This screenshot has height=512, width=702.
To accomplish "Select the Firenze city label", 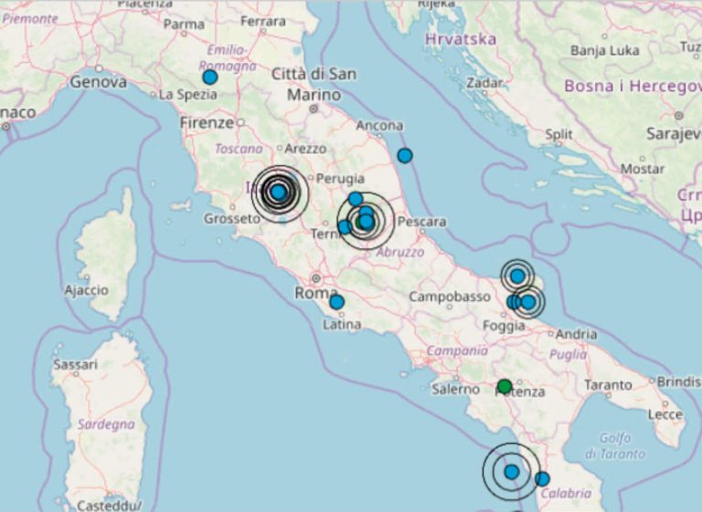I will pos(207,122).
